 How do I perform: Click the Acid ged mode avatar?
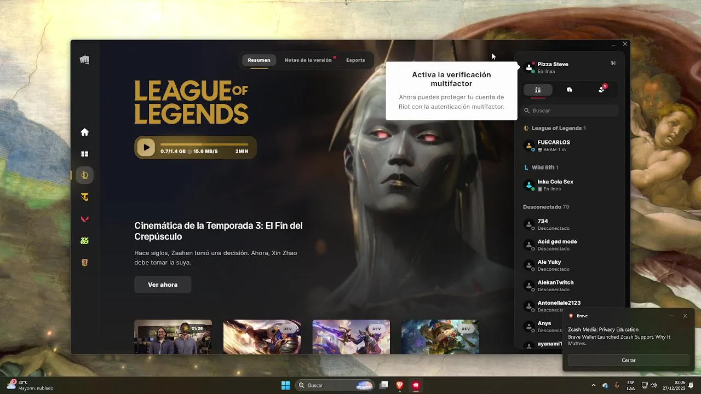[x=529, y=245]
